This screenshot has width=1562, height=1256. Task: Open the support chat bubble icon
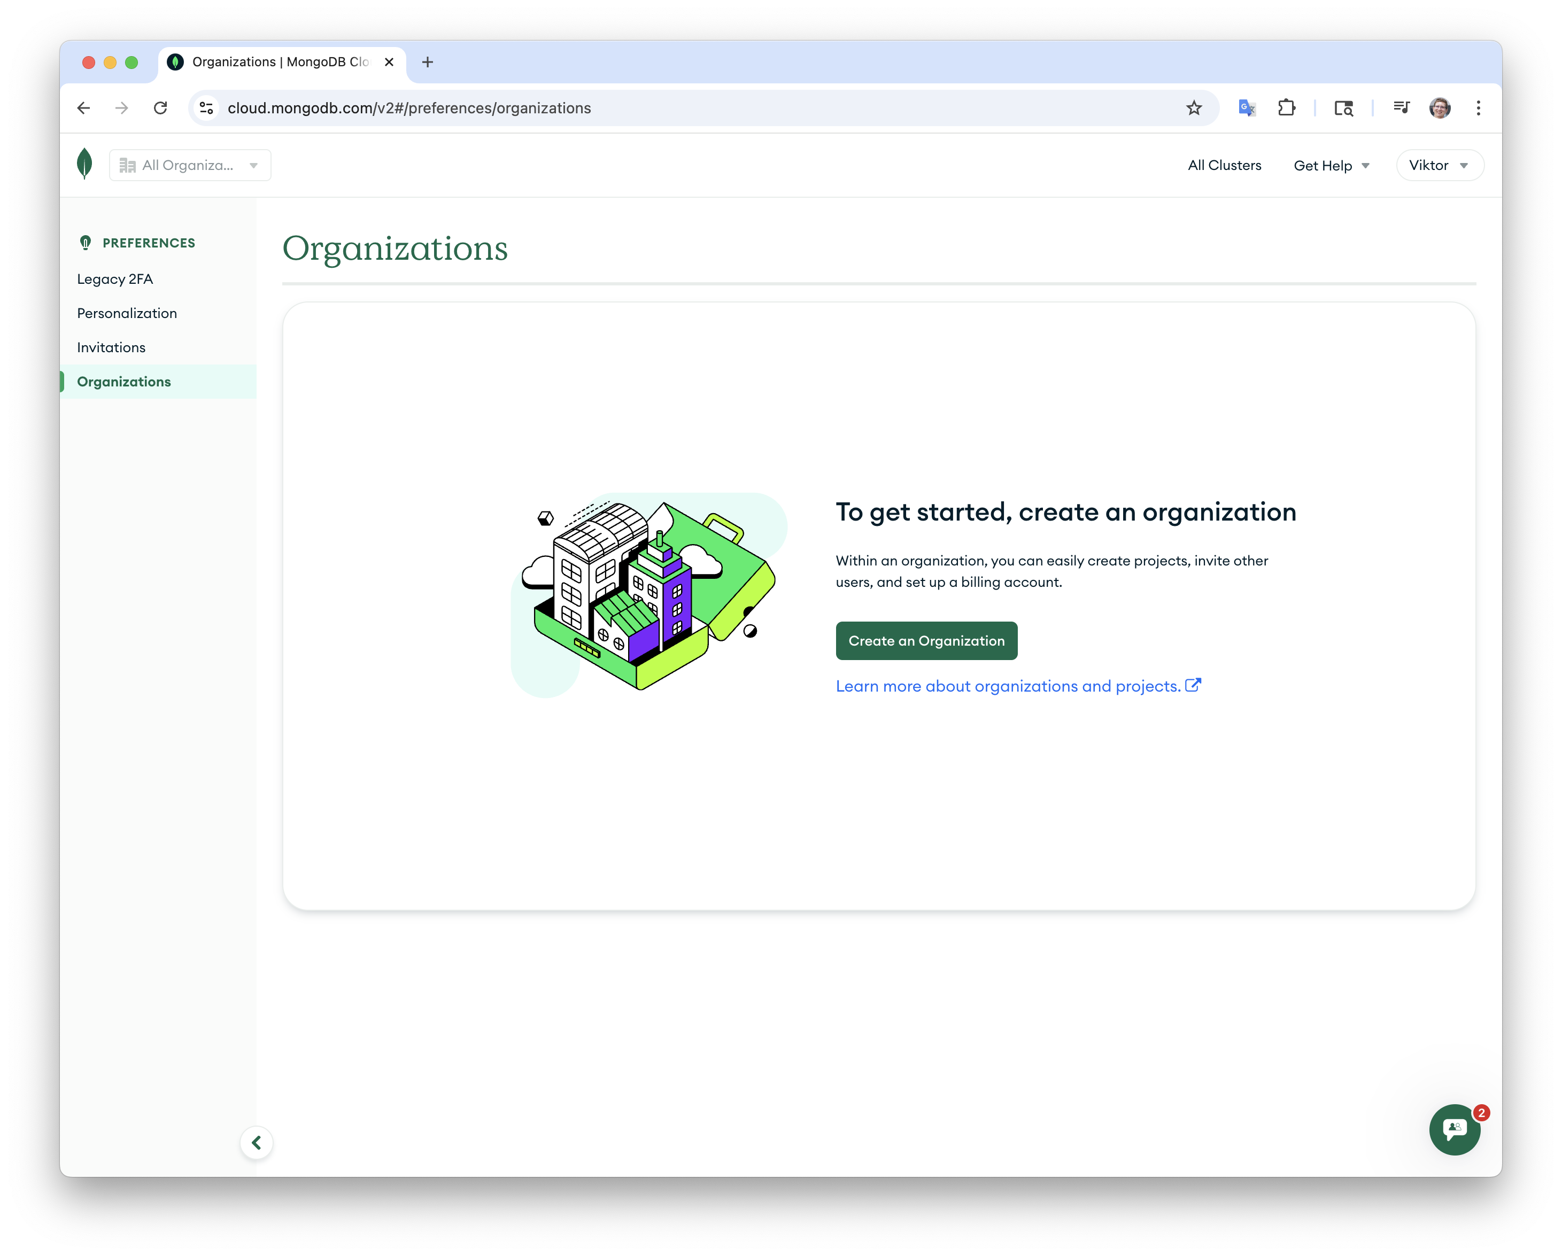[1454, 1129]
